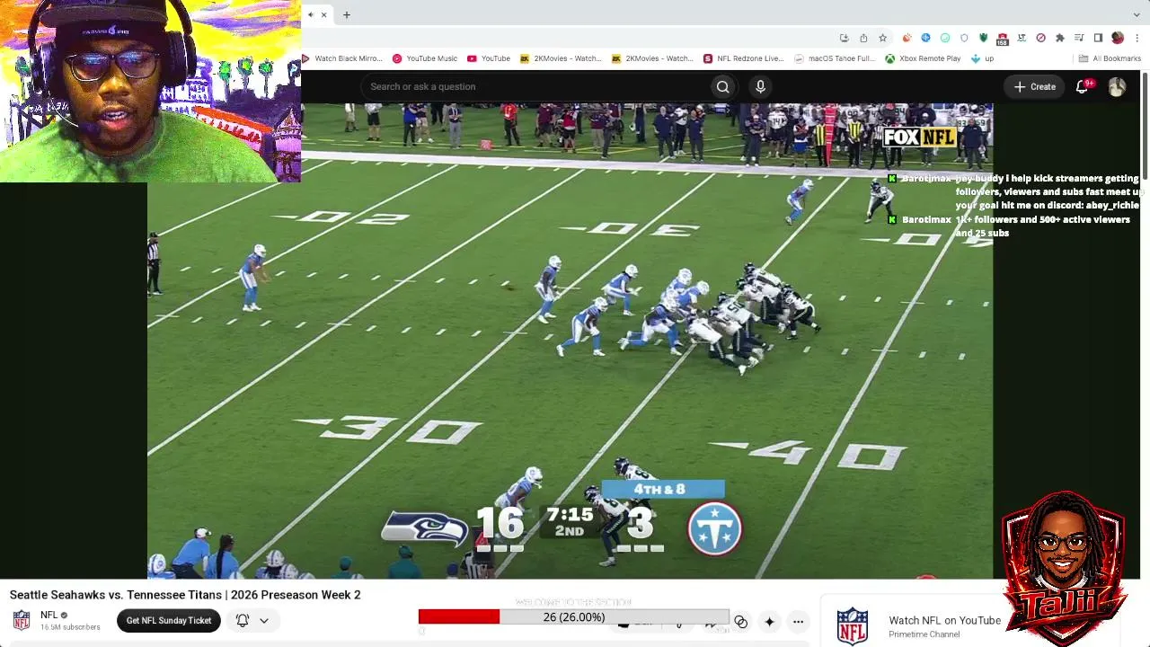Open the NFL channel name link

(x=49, y=616)
